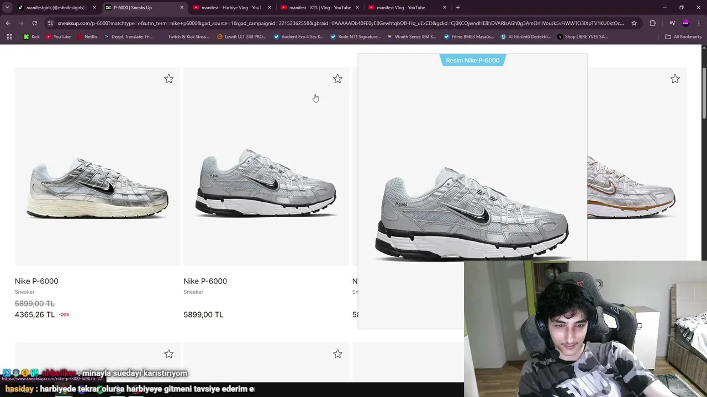This screenshot has width=707, height=397.
Task: Go back to the previous page
Action: pyautogui.click(x=8, y=23)
